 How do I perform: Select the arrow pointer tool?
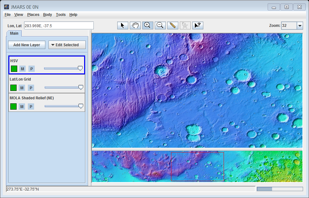coord(123,26)
